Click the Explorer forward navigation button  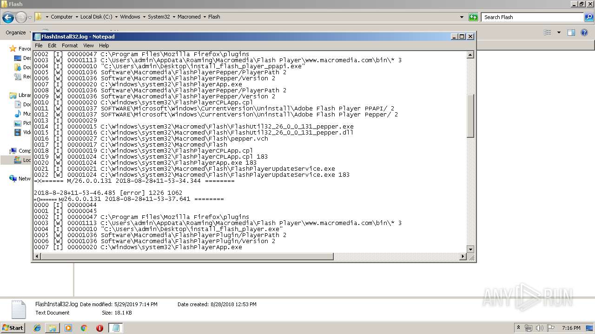(21, 17)
